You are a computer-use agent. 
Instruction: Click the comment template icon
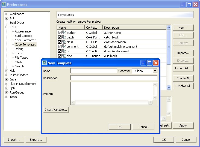point(64,47)
